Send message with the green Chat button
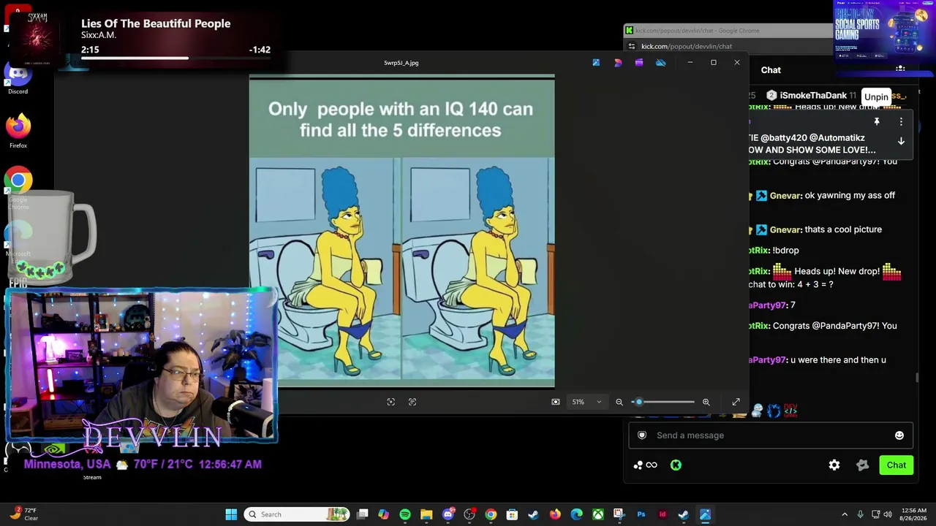Viewport: 936px width, 526px height. [897, 465]
